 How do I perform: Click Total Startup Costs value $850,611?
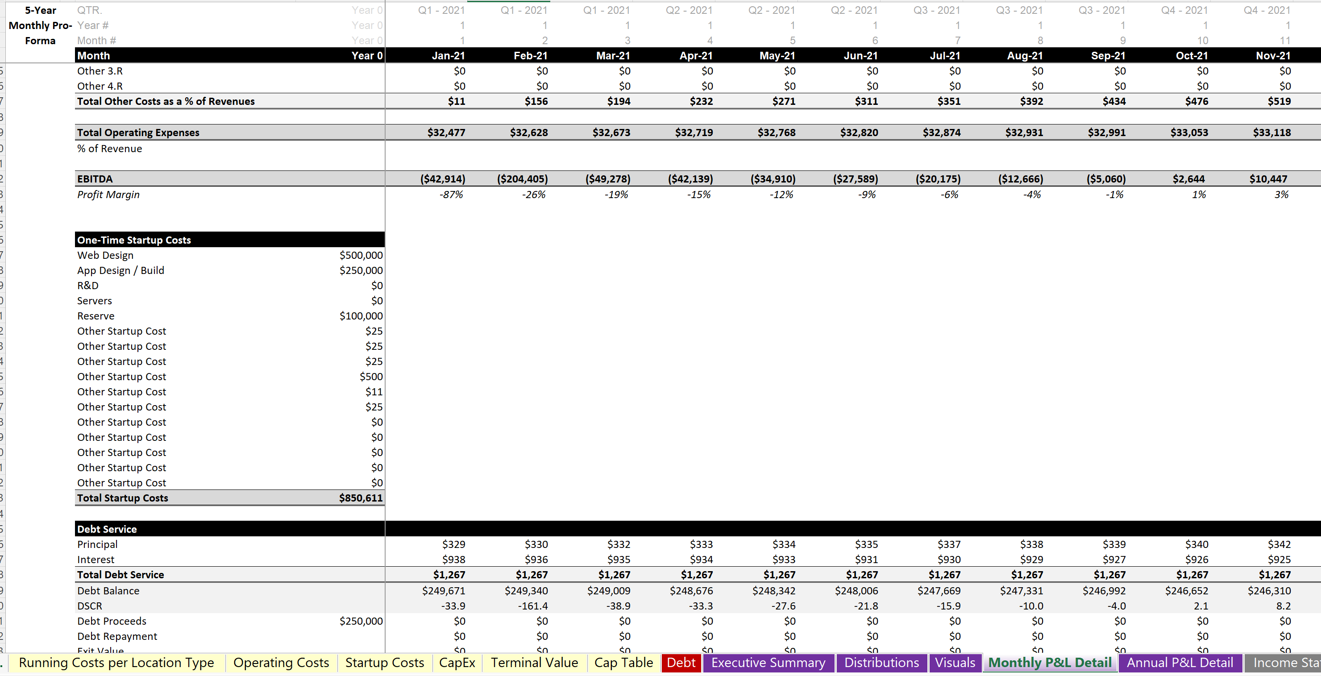click(361, 498)
